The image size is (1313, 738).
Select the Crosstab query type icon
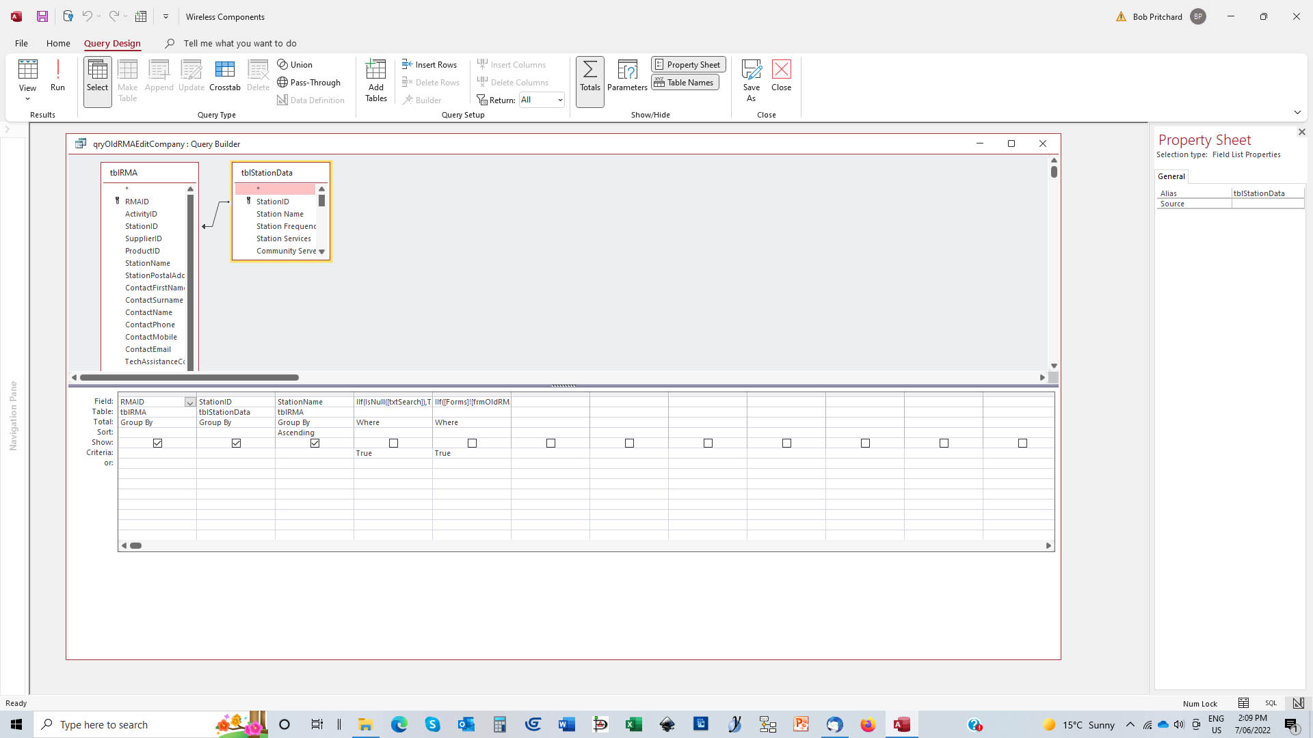224,75
